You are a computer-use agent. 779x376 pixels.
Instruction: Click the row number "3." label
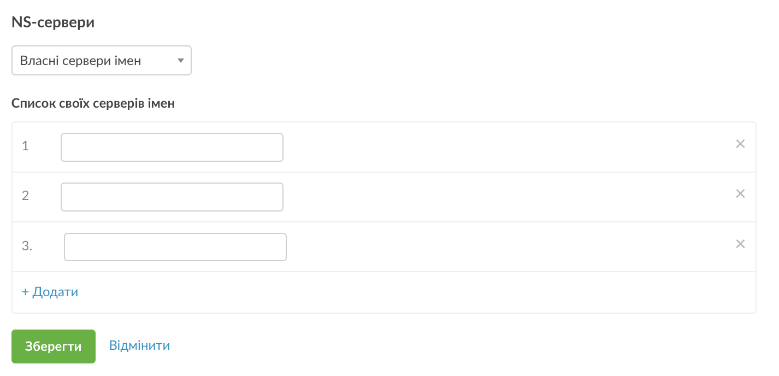(x=27, y=246)
